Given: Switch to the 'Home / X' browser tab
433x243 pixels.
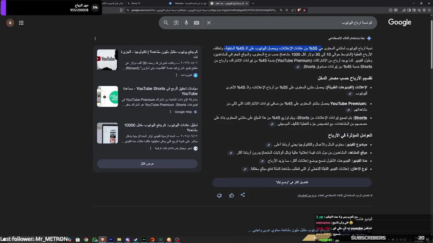Looking at the screenshot, I should (x=135, y=3).
